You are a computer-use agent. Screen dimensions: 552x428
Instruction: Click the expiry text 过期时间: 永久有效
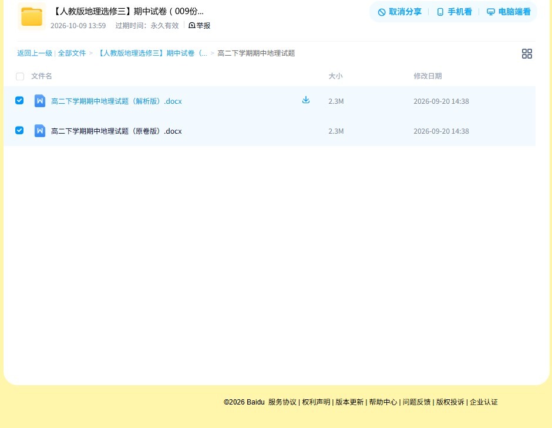147,26
